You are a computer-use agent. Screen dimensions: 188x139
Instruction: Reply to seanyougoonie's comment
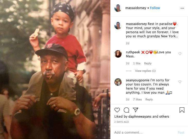tap(149, 99)
